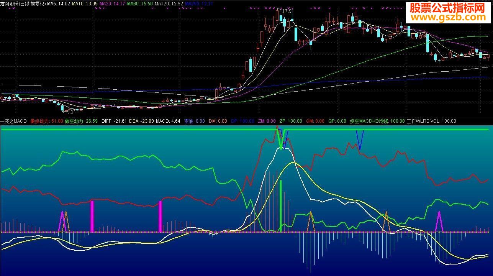
Task: Click the red 做多动力: 51.08 value
Action: 47,121
